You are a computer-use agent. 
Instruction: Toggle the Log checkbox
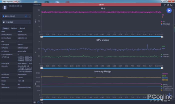coord(38,102)
